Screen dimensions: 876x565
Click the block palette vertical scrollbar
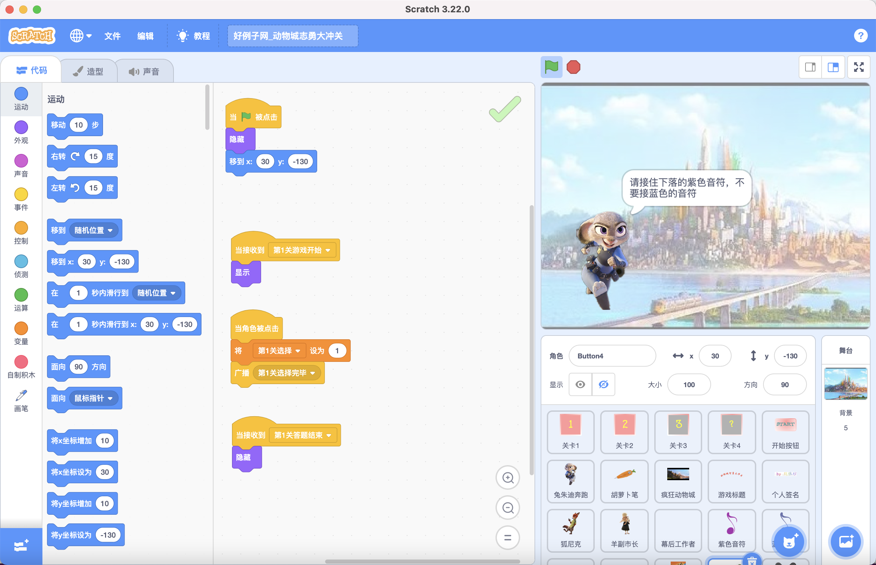coord(207,107)
